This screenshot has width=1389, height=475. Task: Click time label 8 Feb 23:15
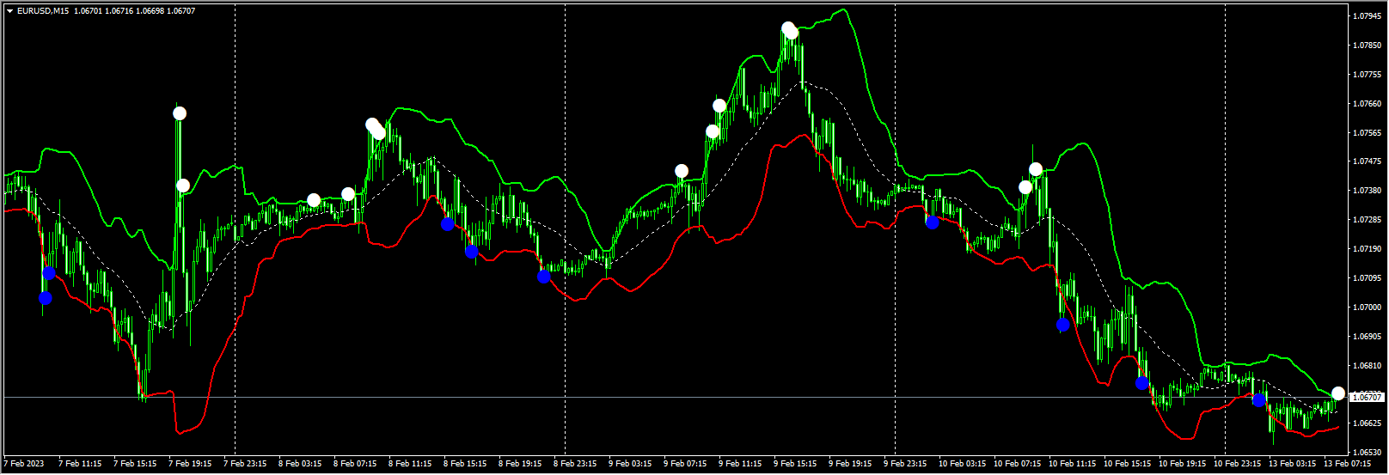pos(575,464)
